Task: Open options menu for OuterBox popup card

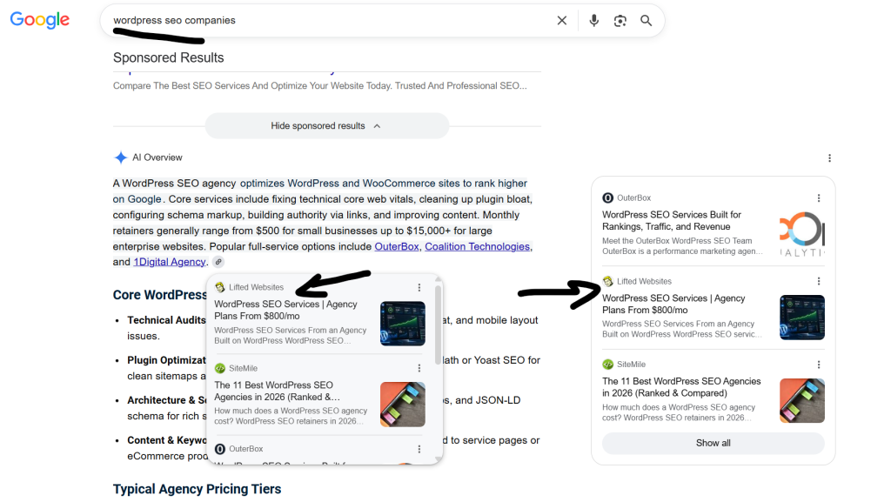Action: tap(419, 449)
